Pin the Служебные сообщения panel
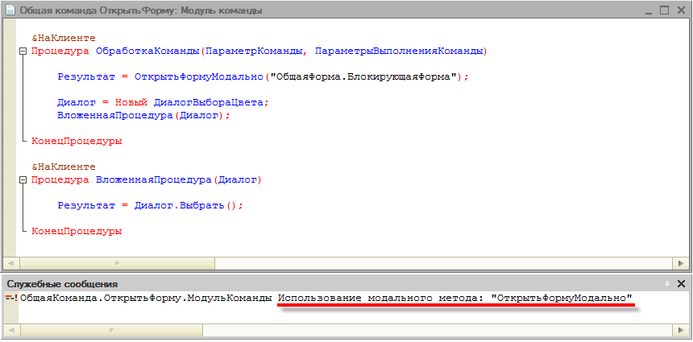693x342 pixels. click(667, 284)
